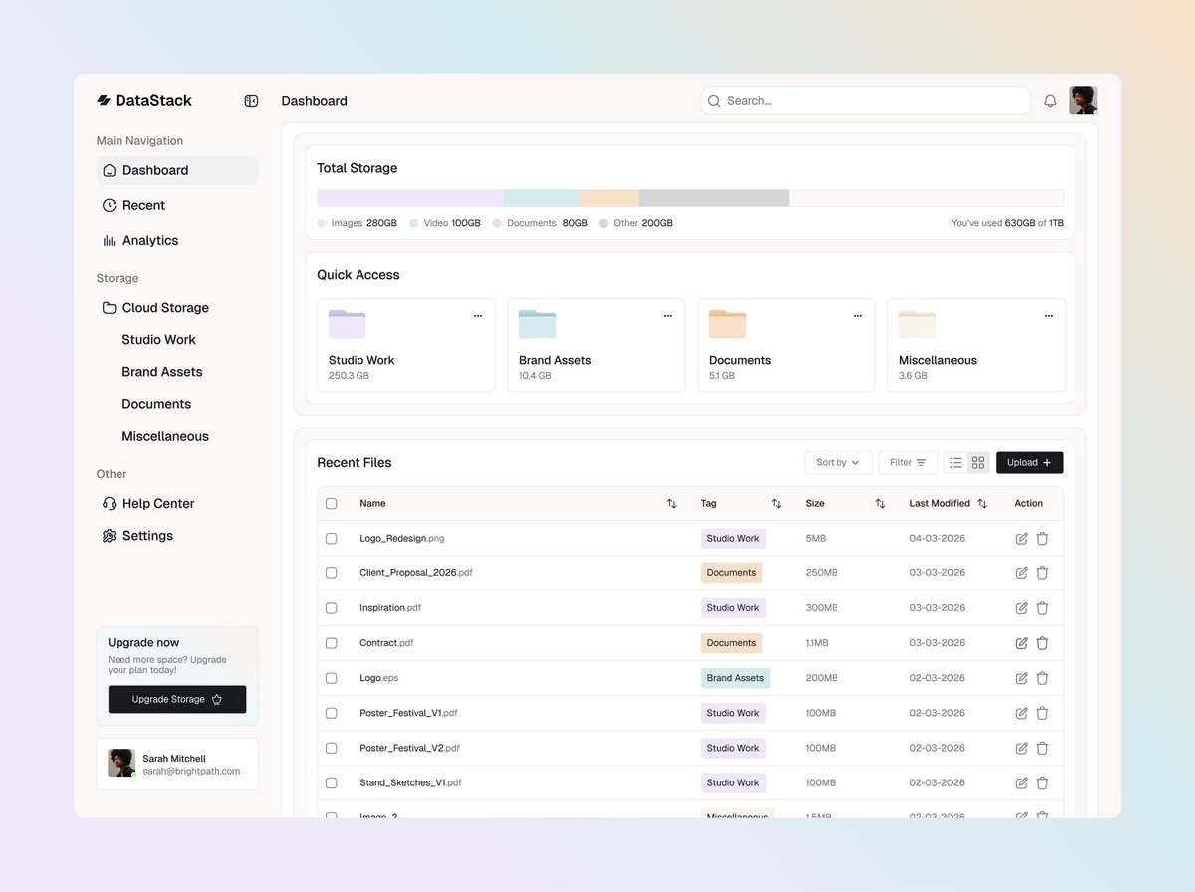The image size is (1195, 892).
Task: Edit the Logo.eps file
Action: pos(1021,678)
